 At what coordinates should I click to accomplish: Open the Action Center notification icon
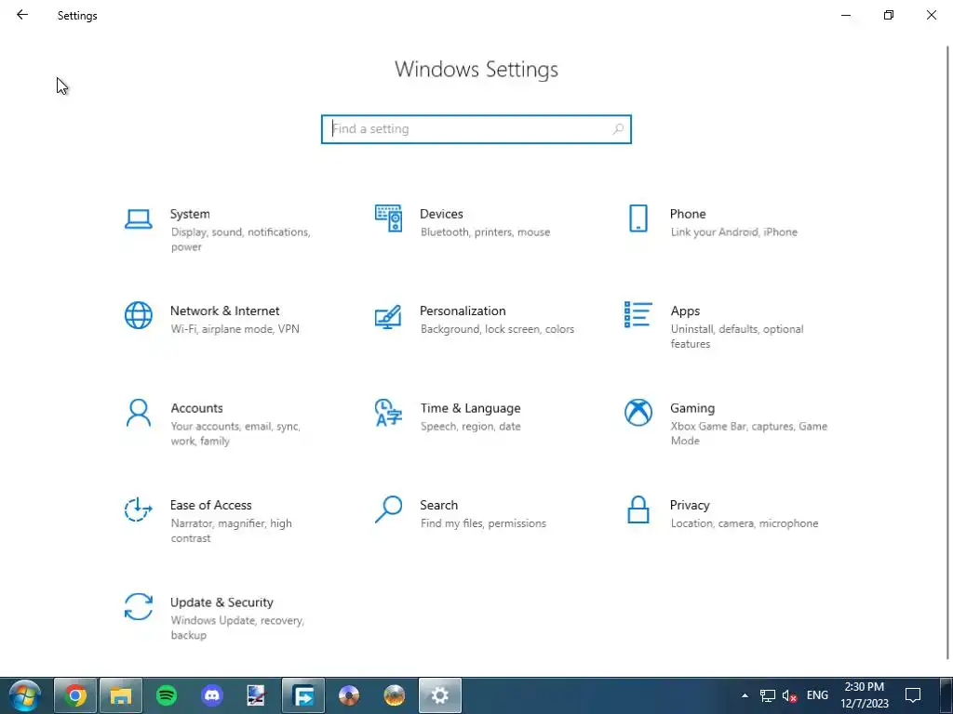point(913,695)
